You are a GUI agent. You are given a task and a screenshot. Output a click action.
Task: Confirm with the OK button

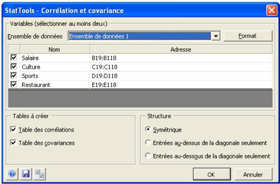[x=212, y=174]
